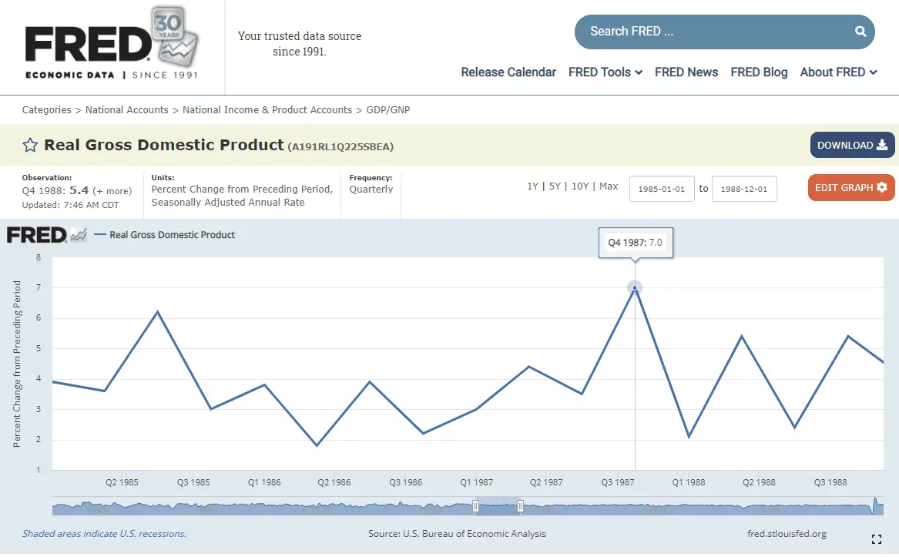Click the 30 Years anniversary badge

pos(176,35)
